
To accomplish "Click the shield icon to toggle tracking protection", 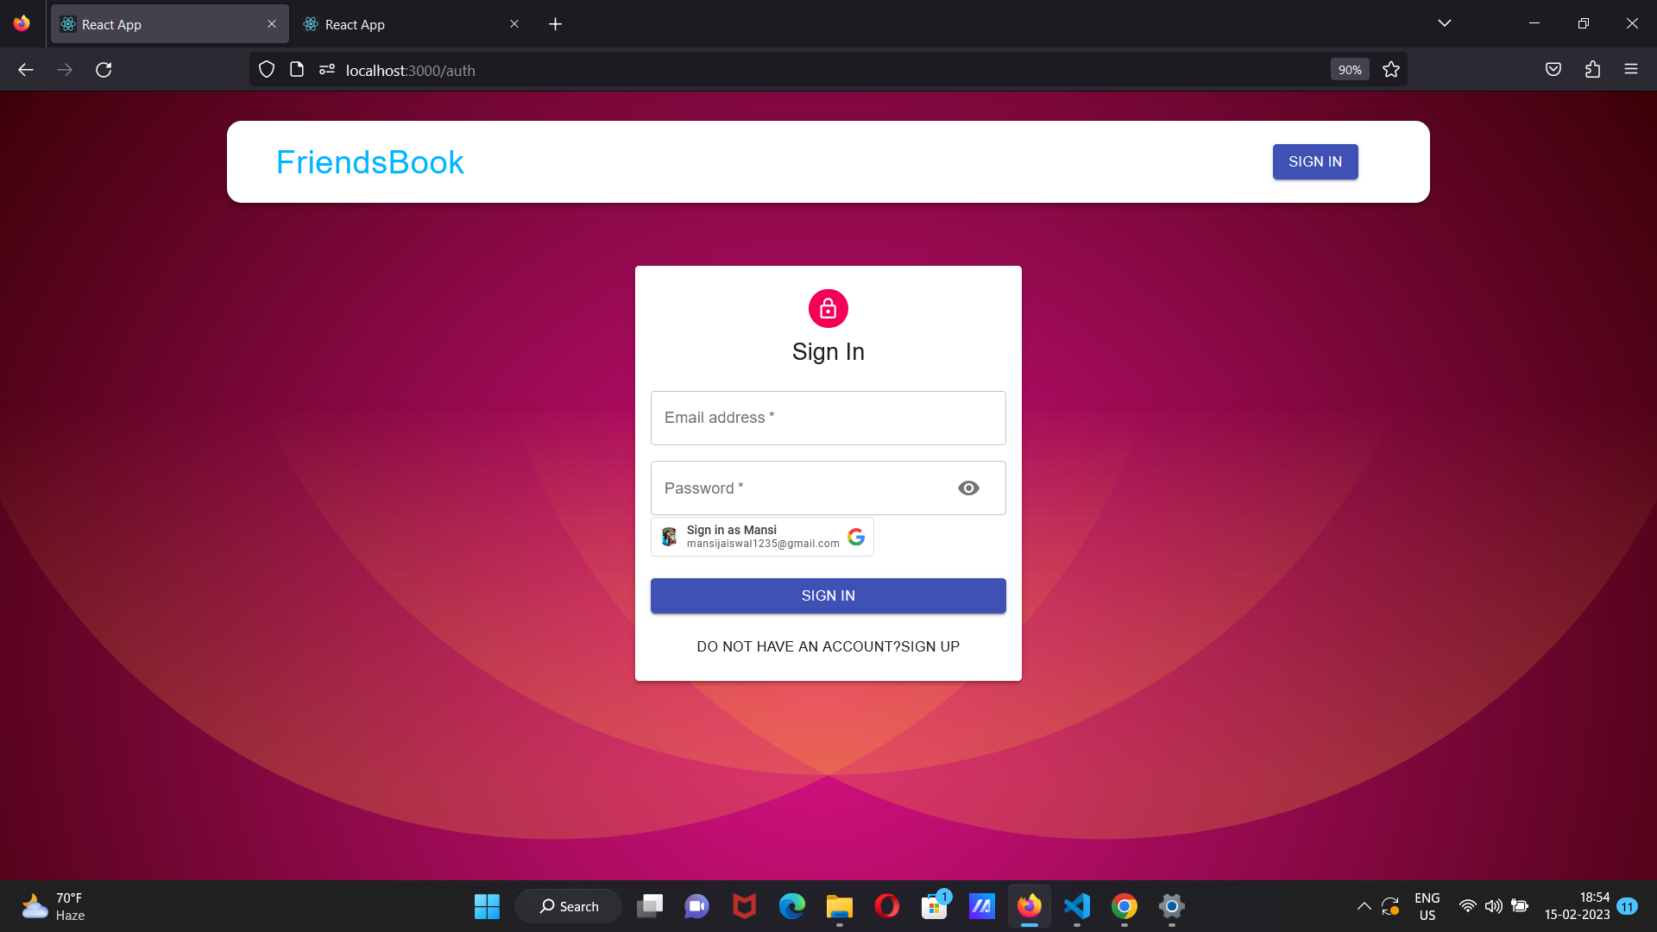I will coord(266,69).
